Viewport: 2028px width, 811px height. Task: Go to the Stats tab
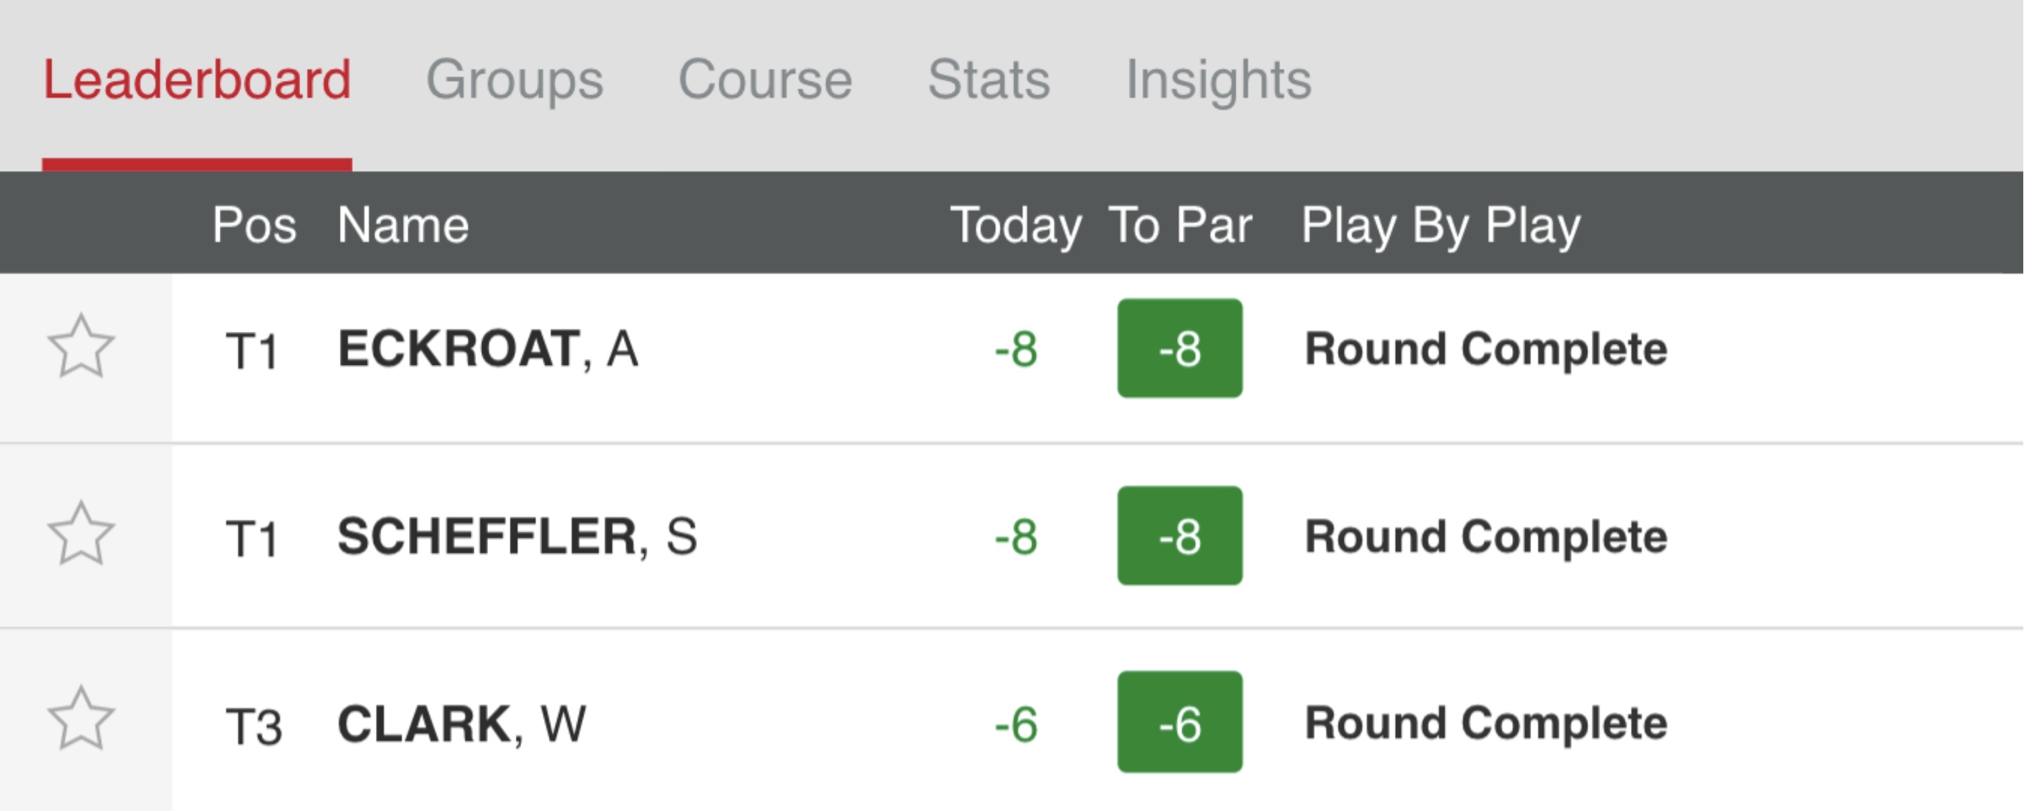pyautogui.click(x=988, y=80)
